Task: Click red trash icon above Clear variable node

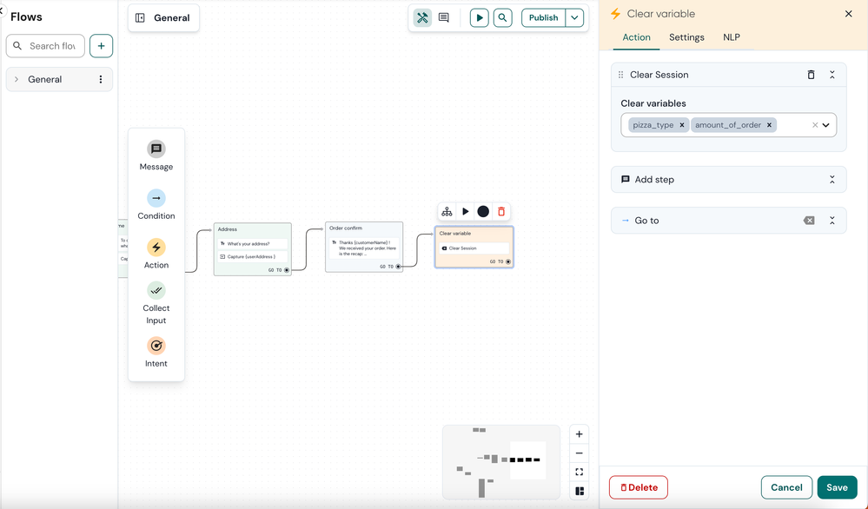Action: click(x=501, y=211)
